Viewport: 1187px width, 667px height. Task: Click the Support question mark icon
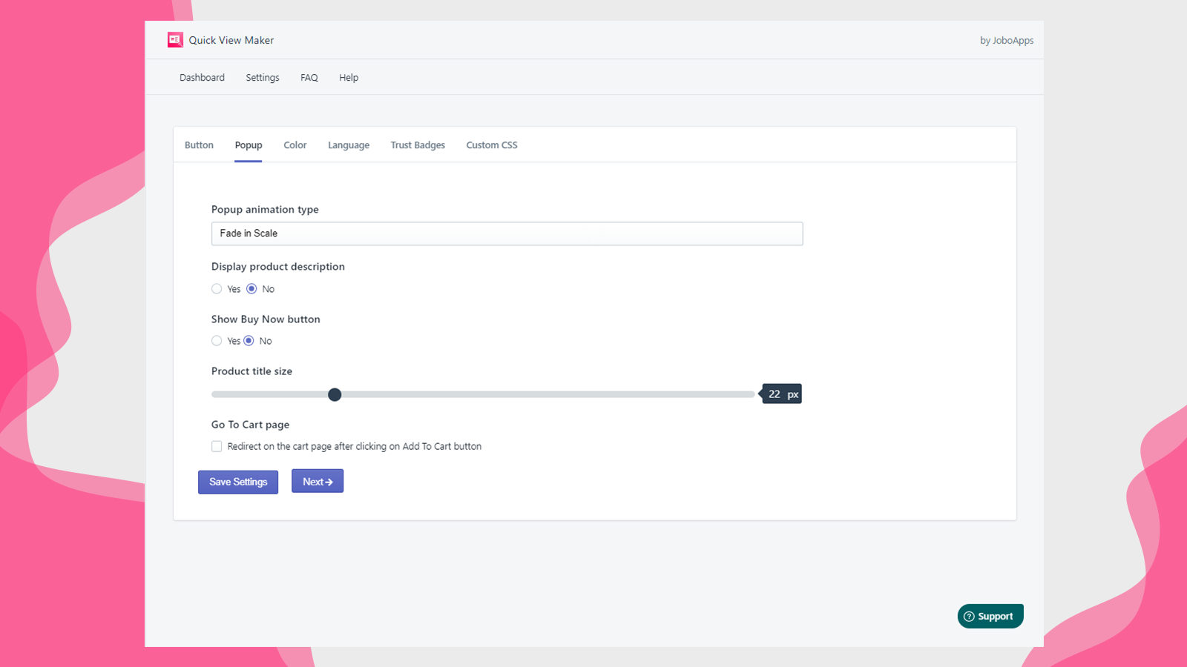970,616
